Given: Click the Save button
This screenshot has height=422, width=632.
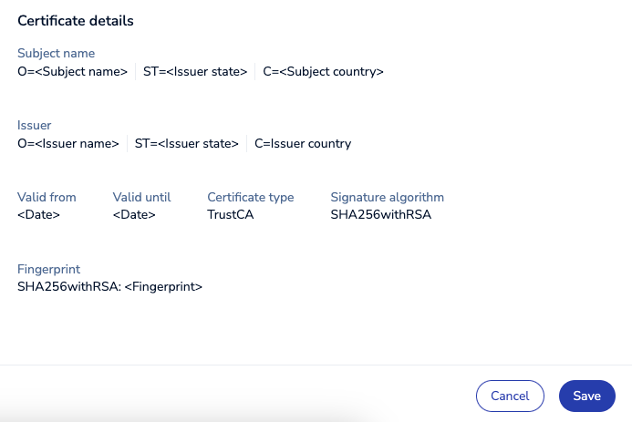Looking at the screenshot, I should pyautogui.click(x=586, y=396).
